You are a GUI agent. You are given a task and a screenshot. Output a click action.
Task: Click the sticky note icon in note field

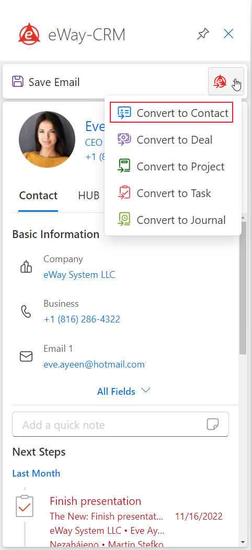pyautogui.click(x=213, y=424)
